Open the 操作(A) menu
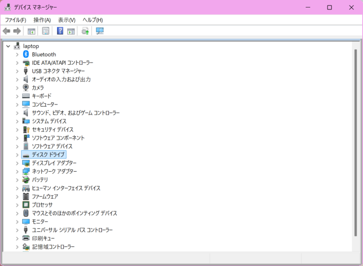Image resolution: width=363 pixels, height=266 pixels. coord(42,20)
